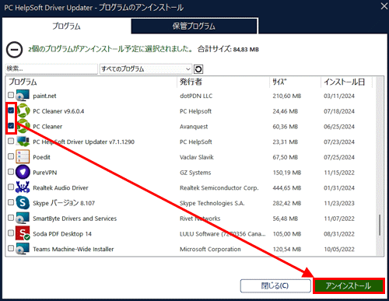The width and height of the screenshot is (389, 301).
Task: Open the すべてのプログラム filter dropdown
Action: point(145,69)
